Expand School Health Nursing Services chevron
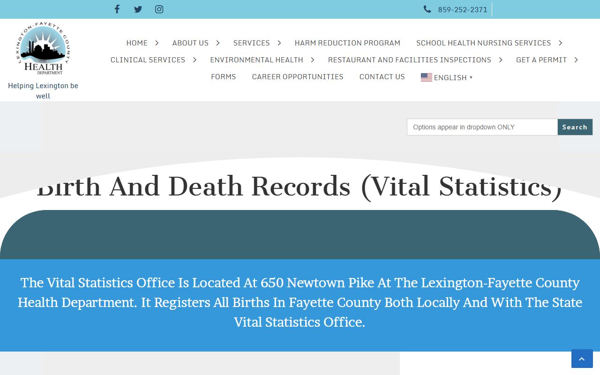The image size is (600, 375). tap(560, 43)
